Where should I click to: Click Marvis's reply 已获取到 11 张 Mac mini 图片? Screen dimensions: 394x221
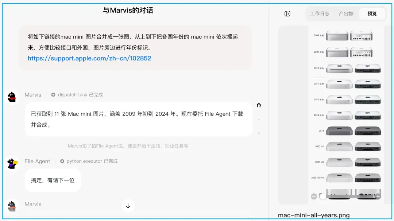click(x=139, y=119)
